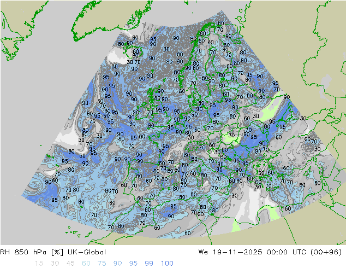Select legend value 15
Screen dimensions: 346x268
click(x=39, y=264)
